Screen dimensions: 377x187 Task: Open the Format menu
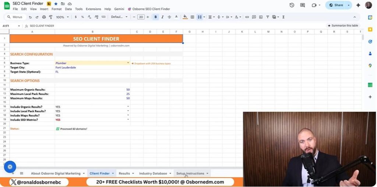pyautogui.click(x=57, y=9)
